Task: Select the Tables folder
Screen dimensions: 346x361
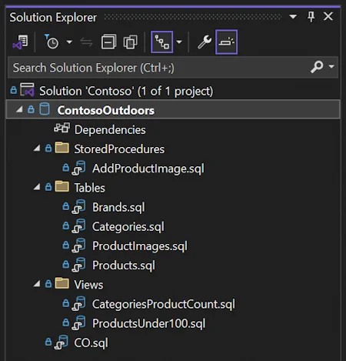Action: pyautogui.click(x=89, y=188)
